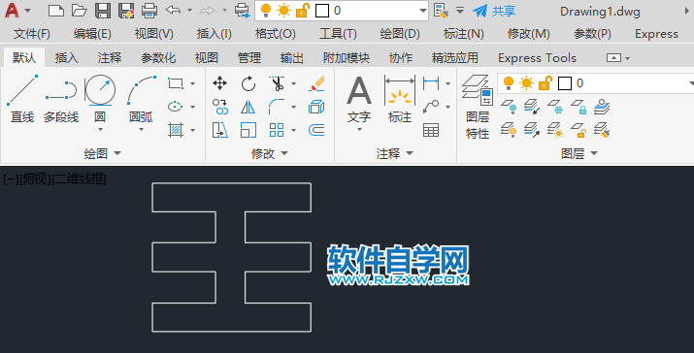Toggle layer lock padlock in ribbon

[x=545, y=82]
